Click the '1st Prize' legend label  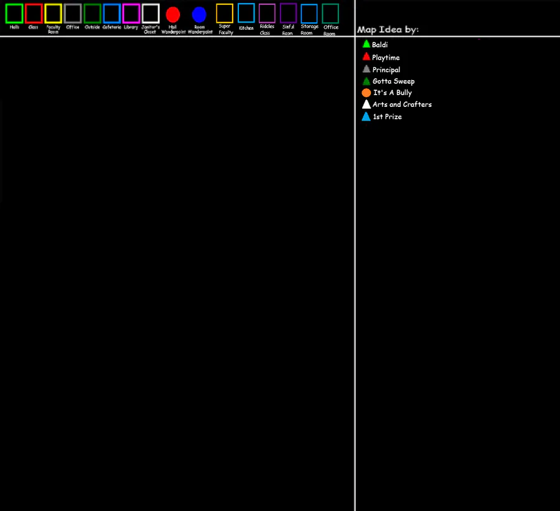[x=388, y=117]
